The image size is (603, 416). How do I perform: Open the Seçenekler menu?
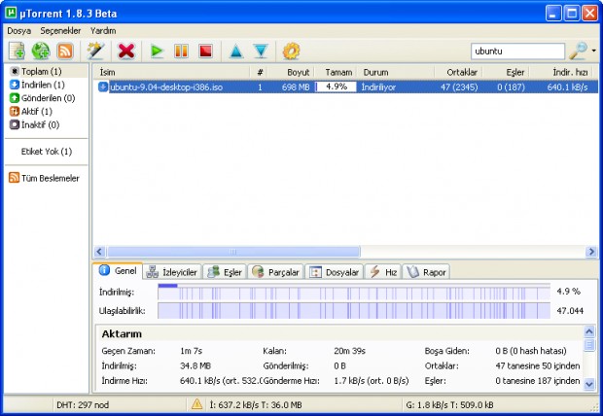(60, 31)
